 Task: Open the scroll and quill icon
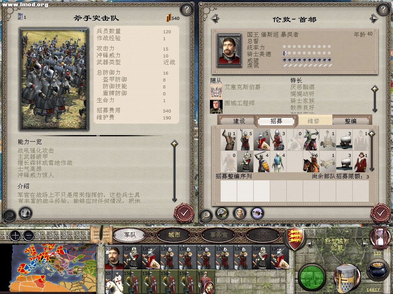click(101, 235)
